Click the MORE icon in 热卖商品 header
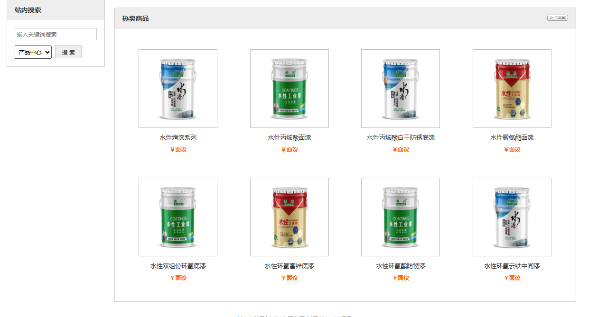 tap(557, 18)
